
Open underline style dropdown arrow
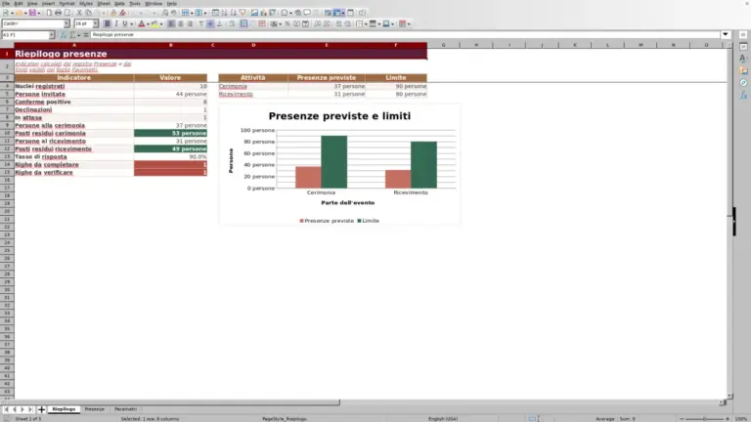pos(132,23)
